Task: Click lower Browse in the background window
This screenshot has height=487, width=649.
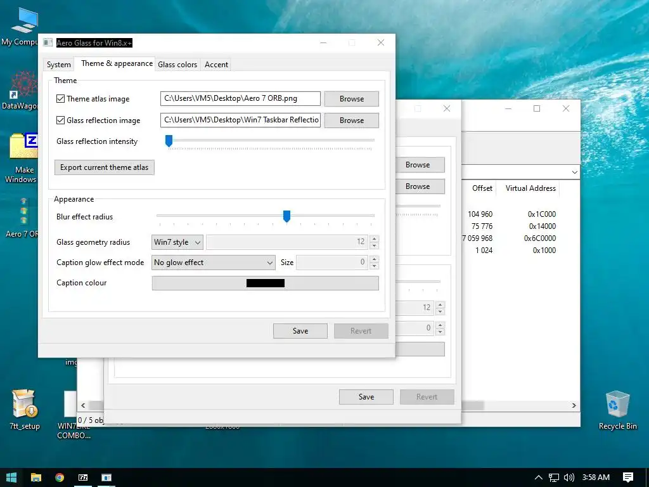Action: tap(420, 186)
